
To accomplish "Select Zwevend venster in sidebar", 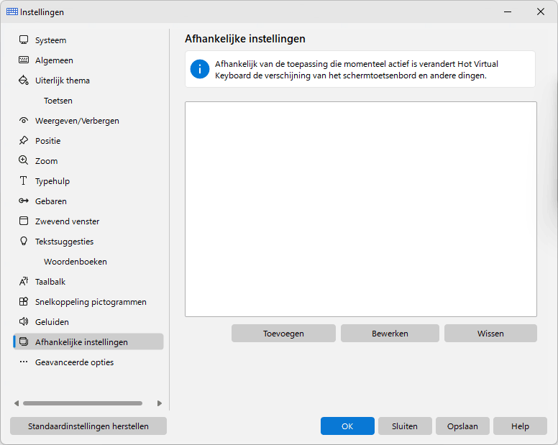I will click(88, 221).
